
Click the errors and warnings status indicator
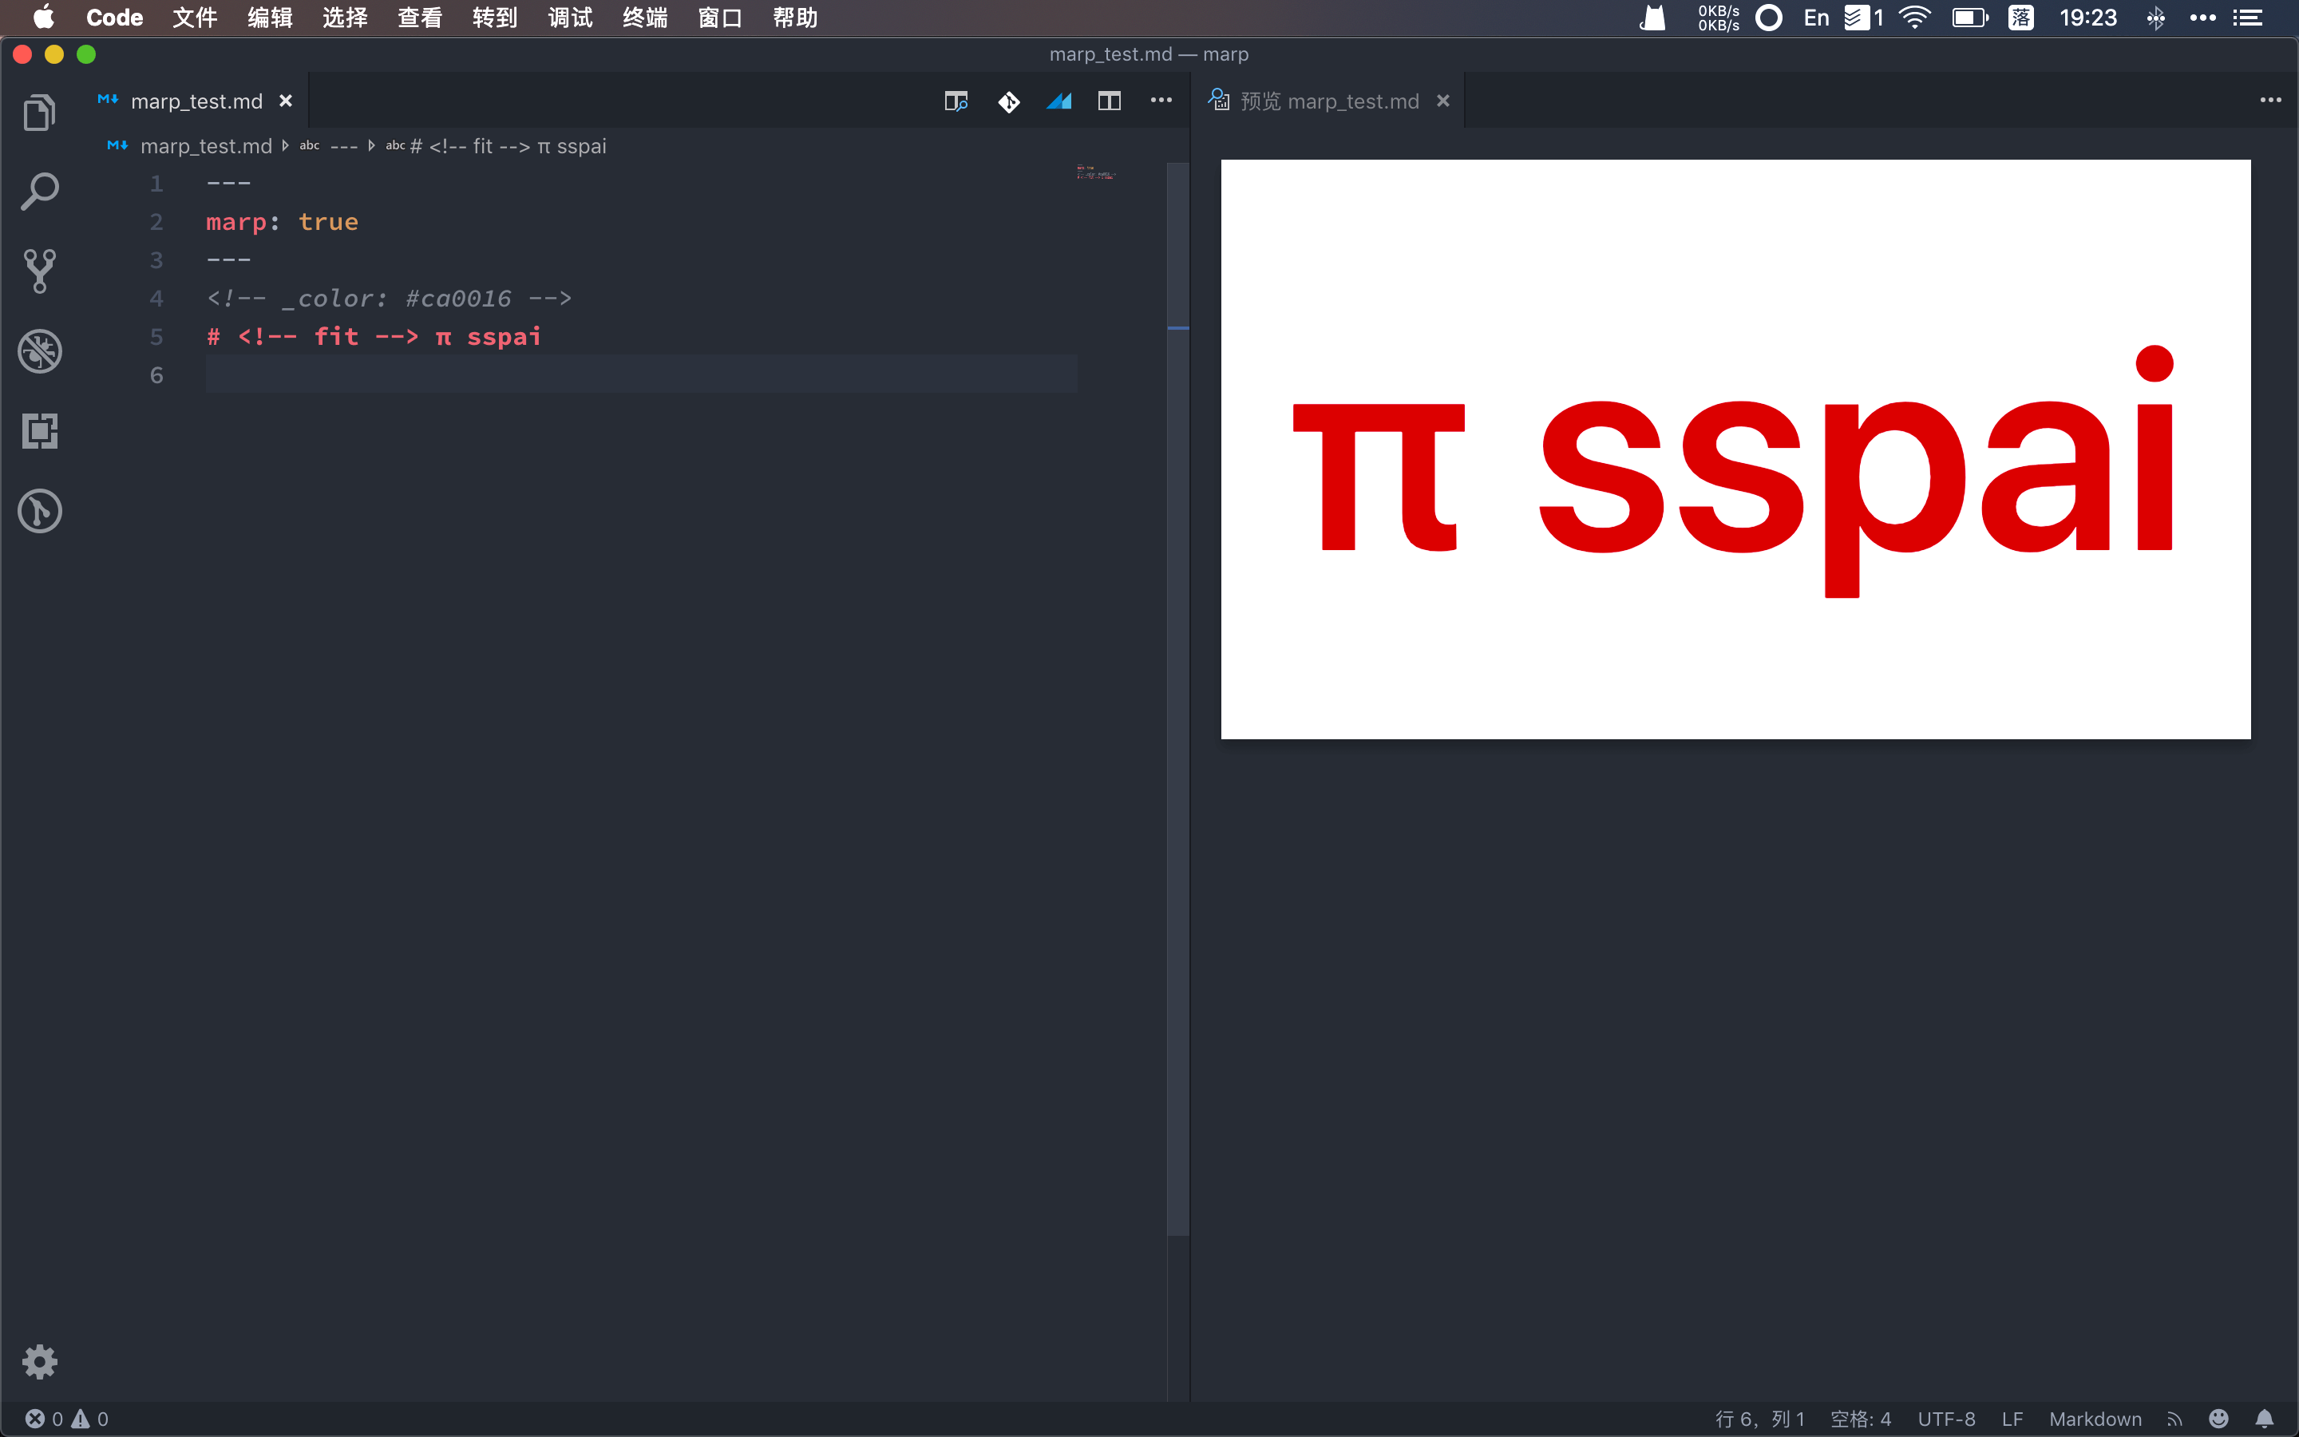(66, 1419)
